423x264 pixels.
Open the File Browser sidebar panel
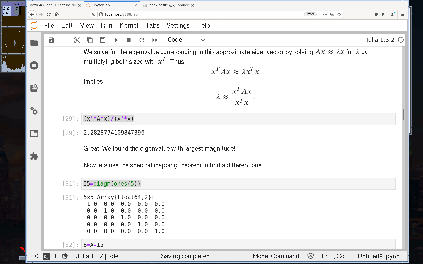click(34, 43)
